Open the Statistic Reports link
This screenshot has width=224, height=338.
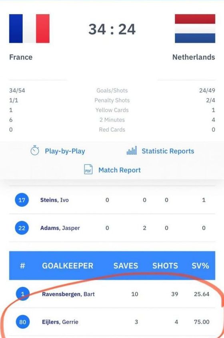(x=168, y=151)
